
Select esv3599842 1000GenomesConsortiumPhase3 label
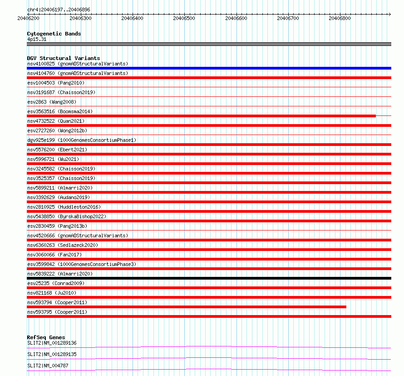click(82, 264)
